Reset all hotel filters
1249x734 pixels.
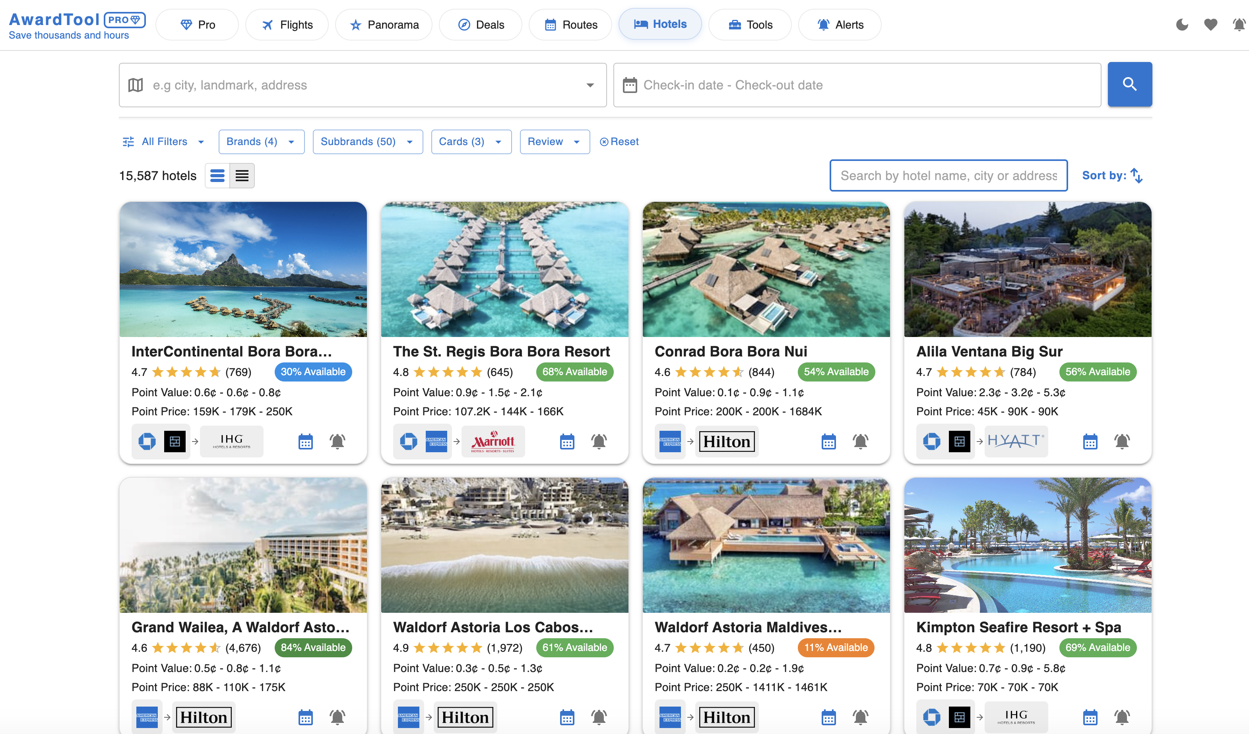point(619,142)
